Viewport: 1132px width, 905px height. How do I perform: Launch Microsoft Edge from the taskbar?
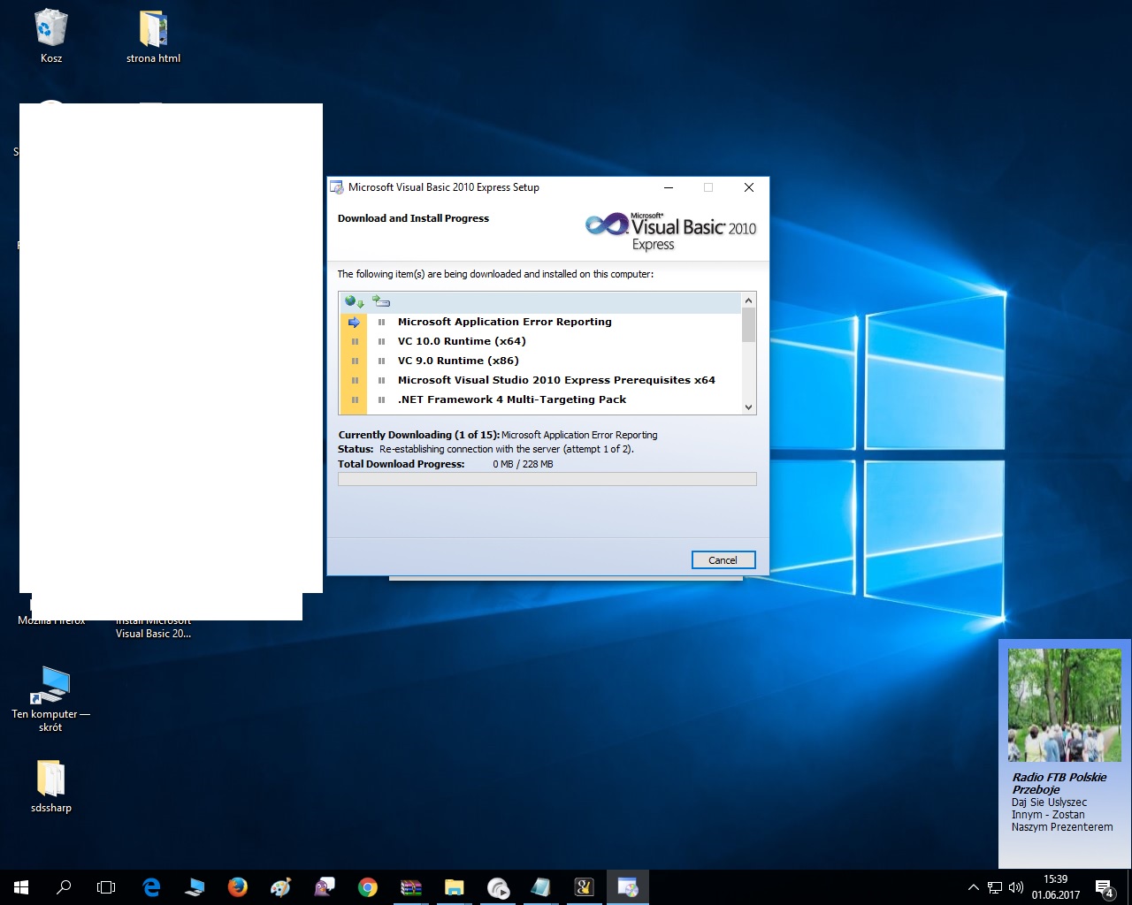point(151,887)
